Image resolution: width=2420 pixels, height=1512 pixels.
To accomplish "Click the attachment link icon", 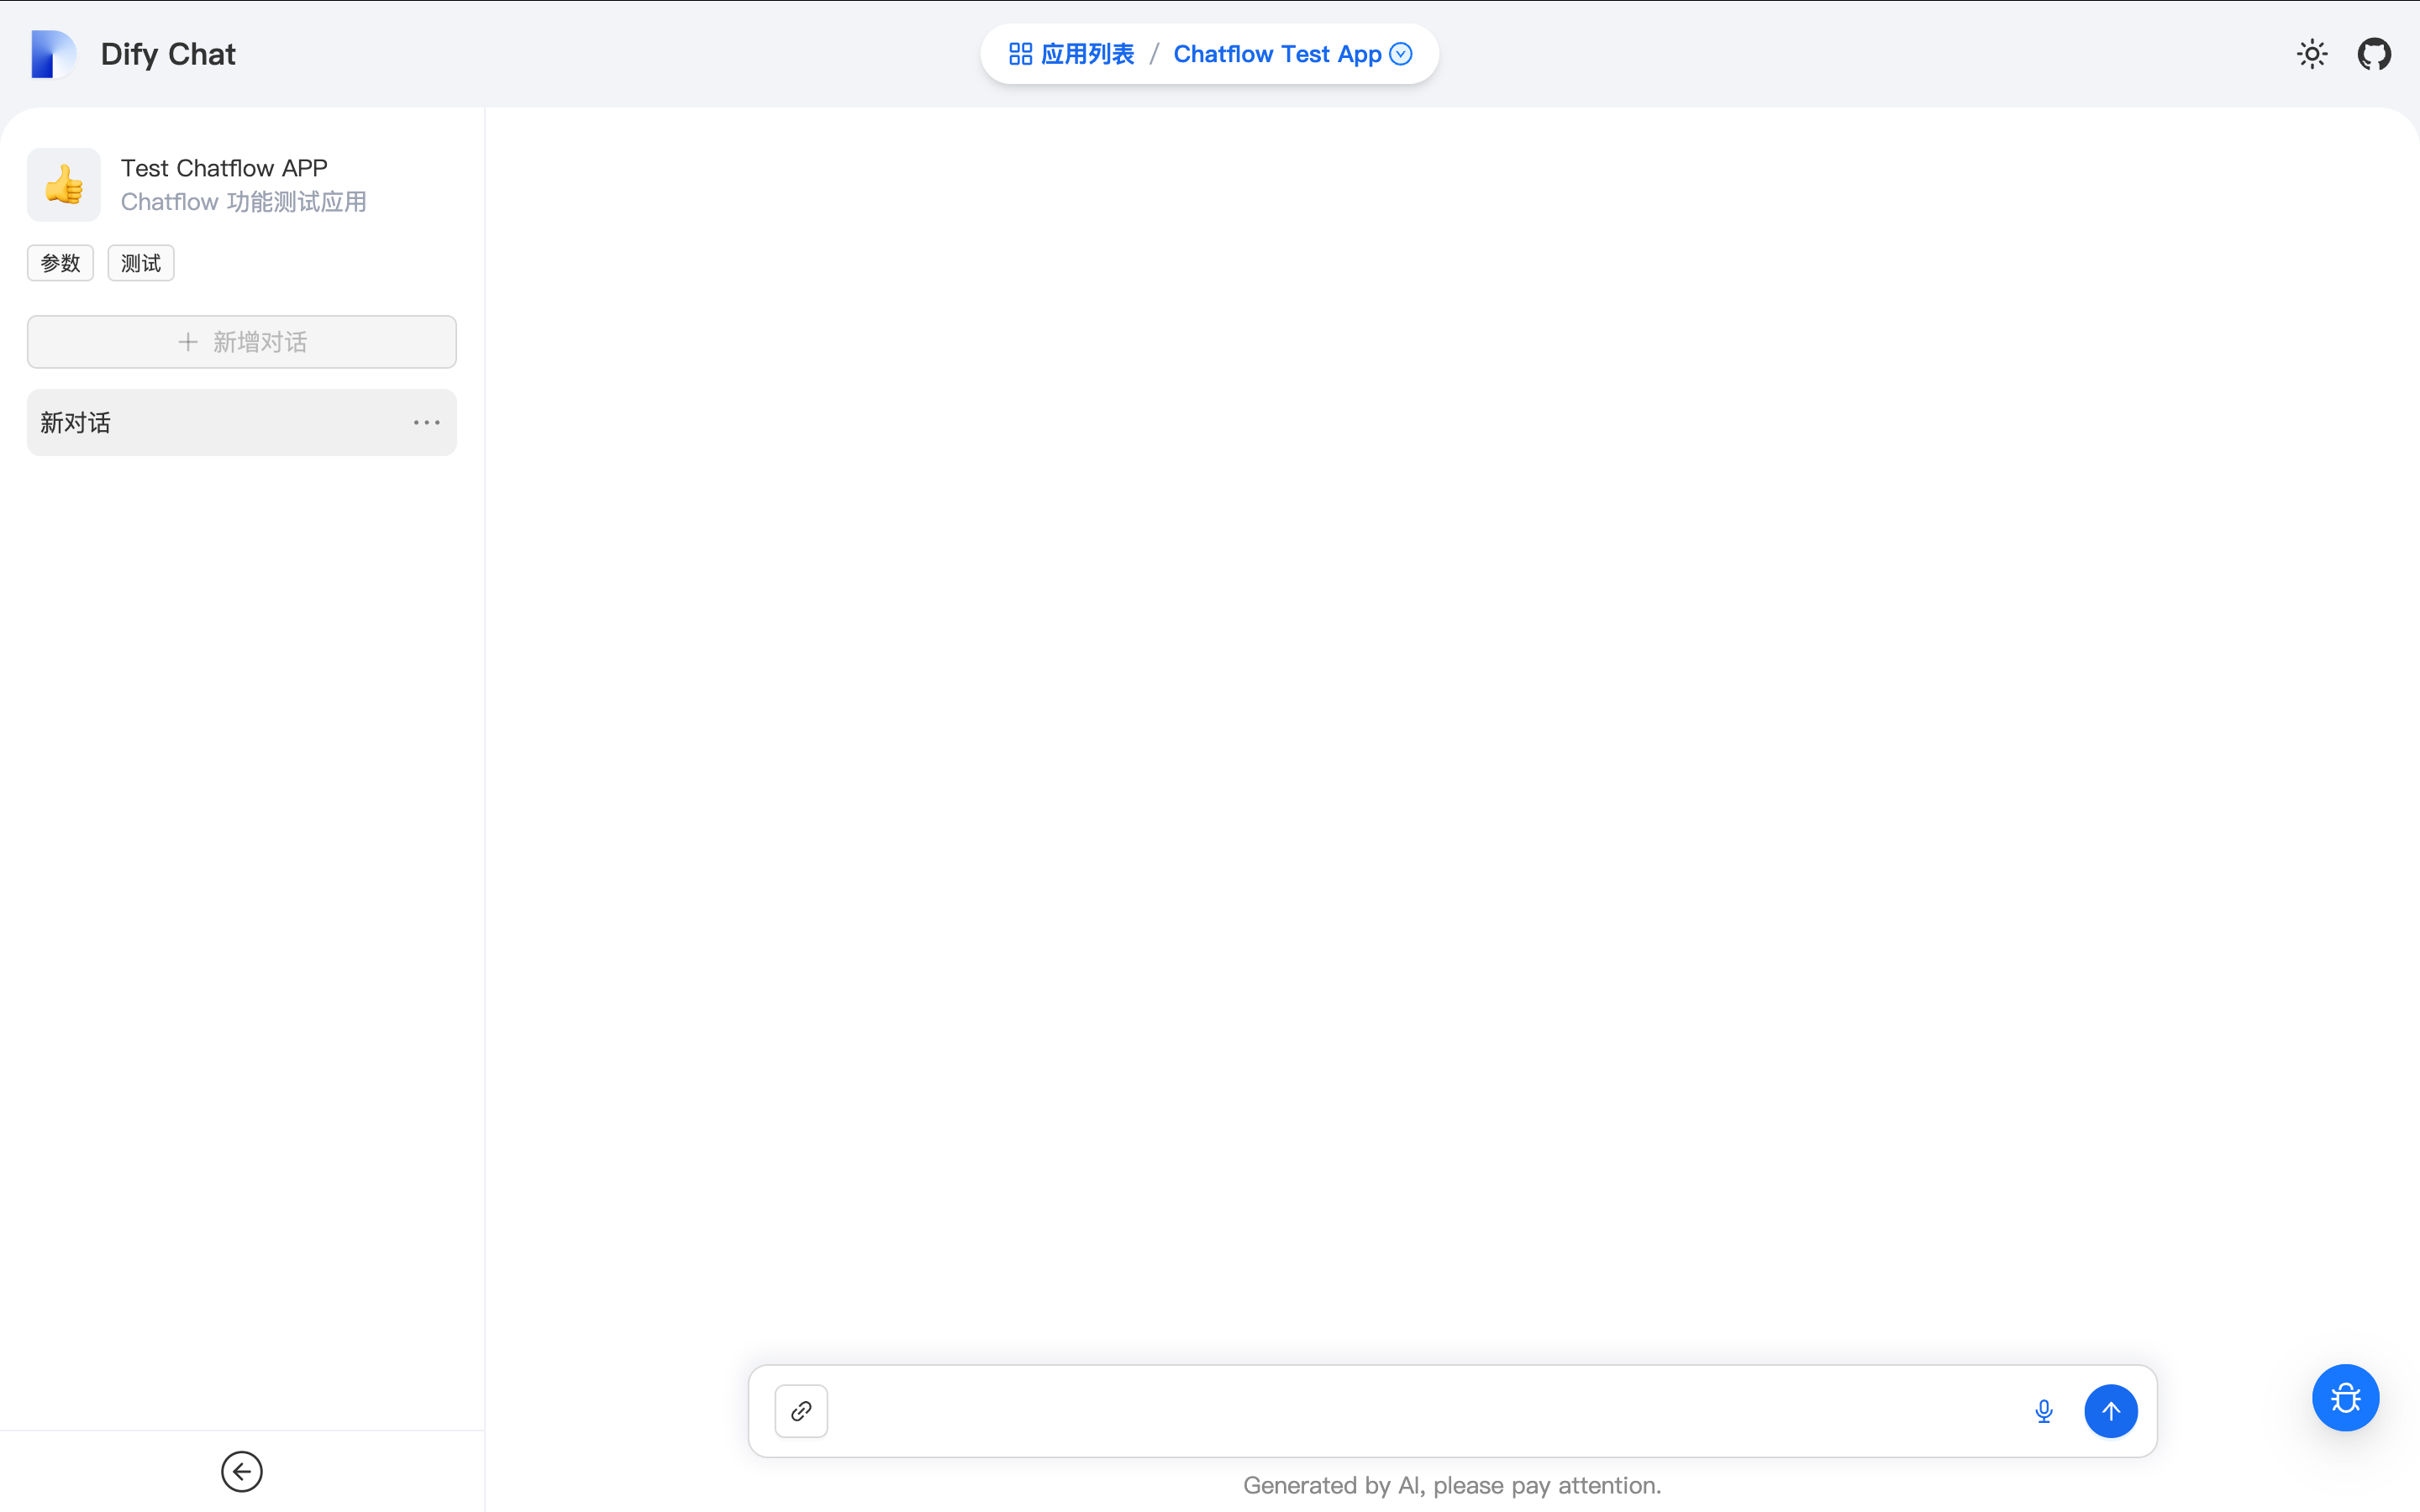I will click(801, 1411).
